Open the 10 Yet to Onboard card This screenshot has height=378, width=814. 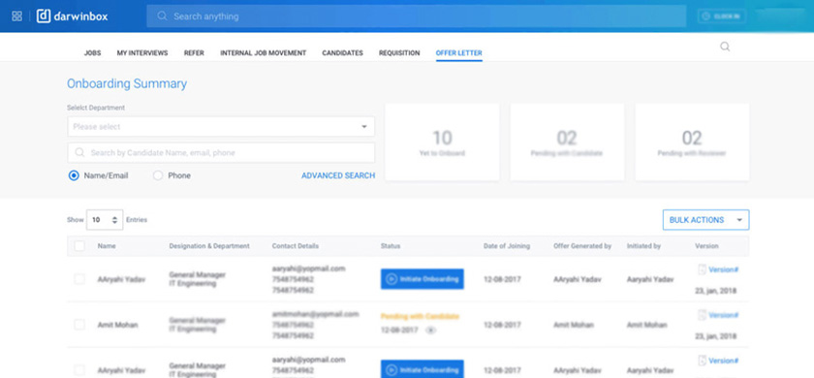click(442, 142)
